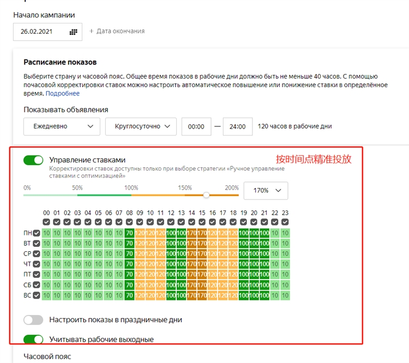Uncheck the ПТ row checkbox
Screen dimensions: 409x363
coord(37,274)
